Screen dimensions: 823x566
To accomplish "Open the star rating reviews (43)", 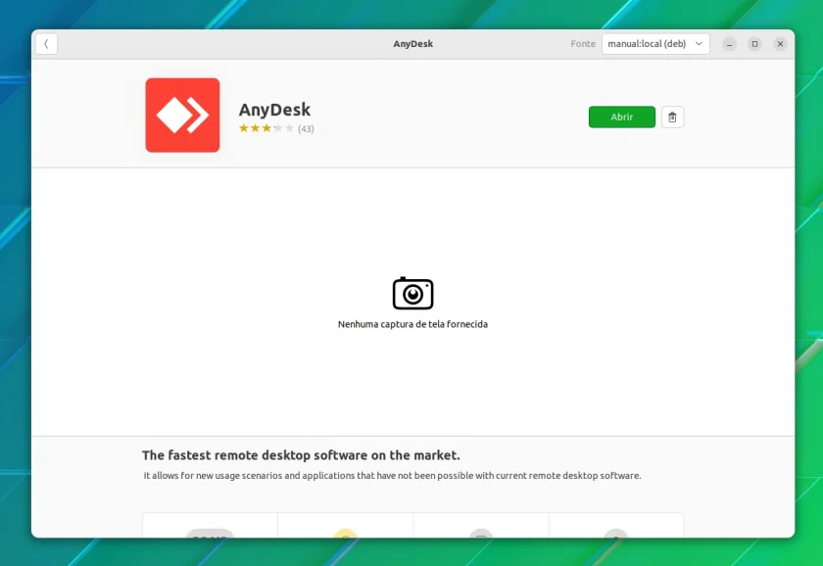I will pos(276,128).
